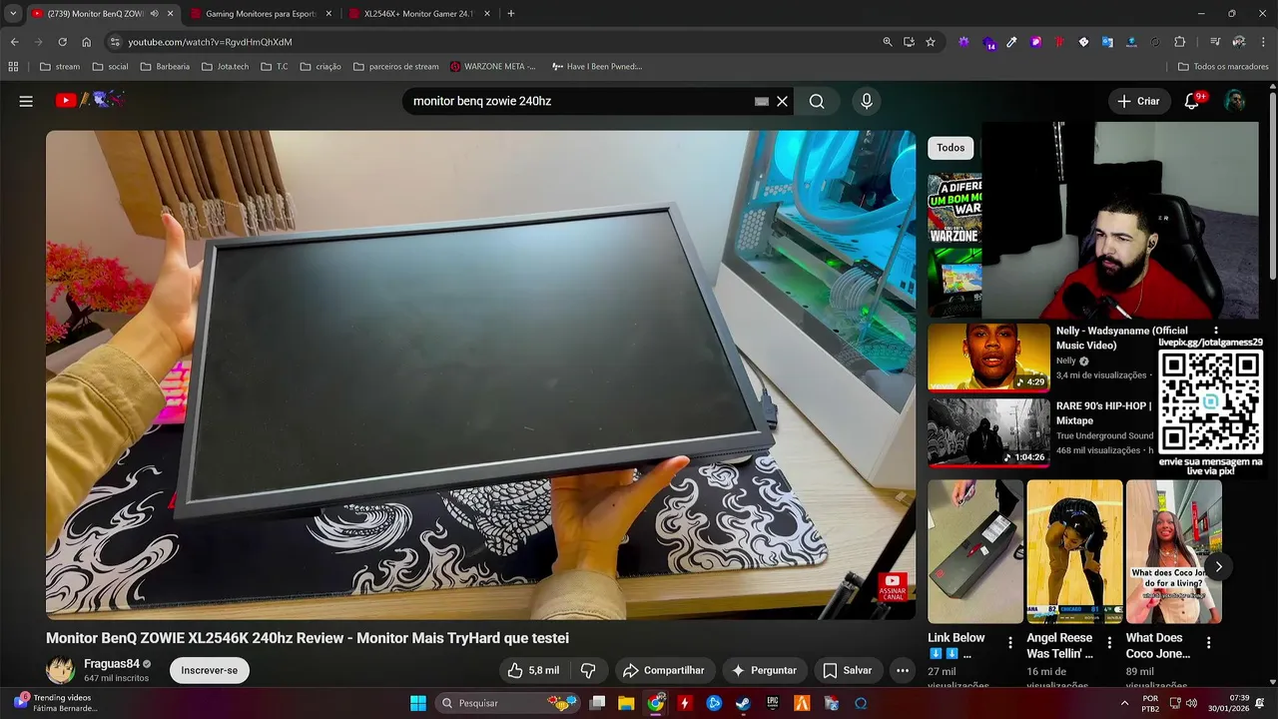Click the Compartilhar share button
This screenshot has height=719, width=1278.
click(x=664, y=670)
